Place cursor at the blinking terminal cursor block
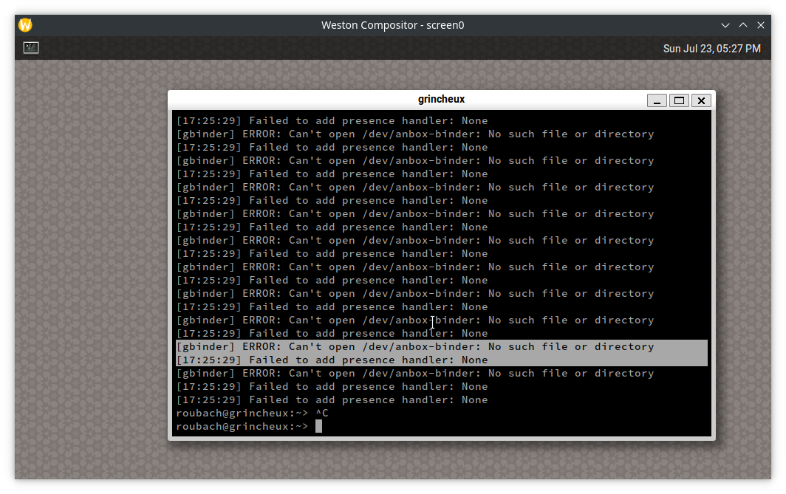786x494 pixels. (x=318, y=426)
